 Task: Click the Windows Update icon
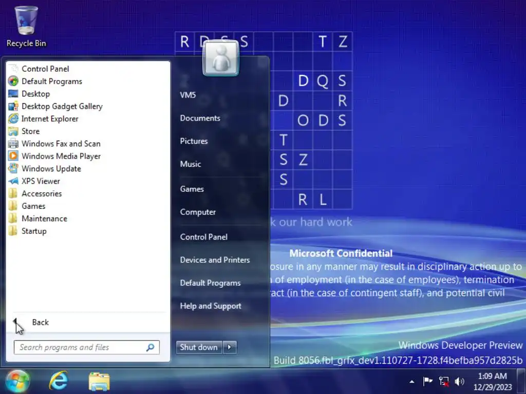click(13, 168)
